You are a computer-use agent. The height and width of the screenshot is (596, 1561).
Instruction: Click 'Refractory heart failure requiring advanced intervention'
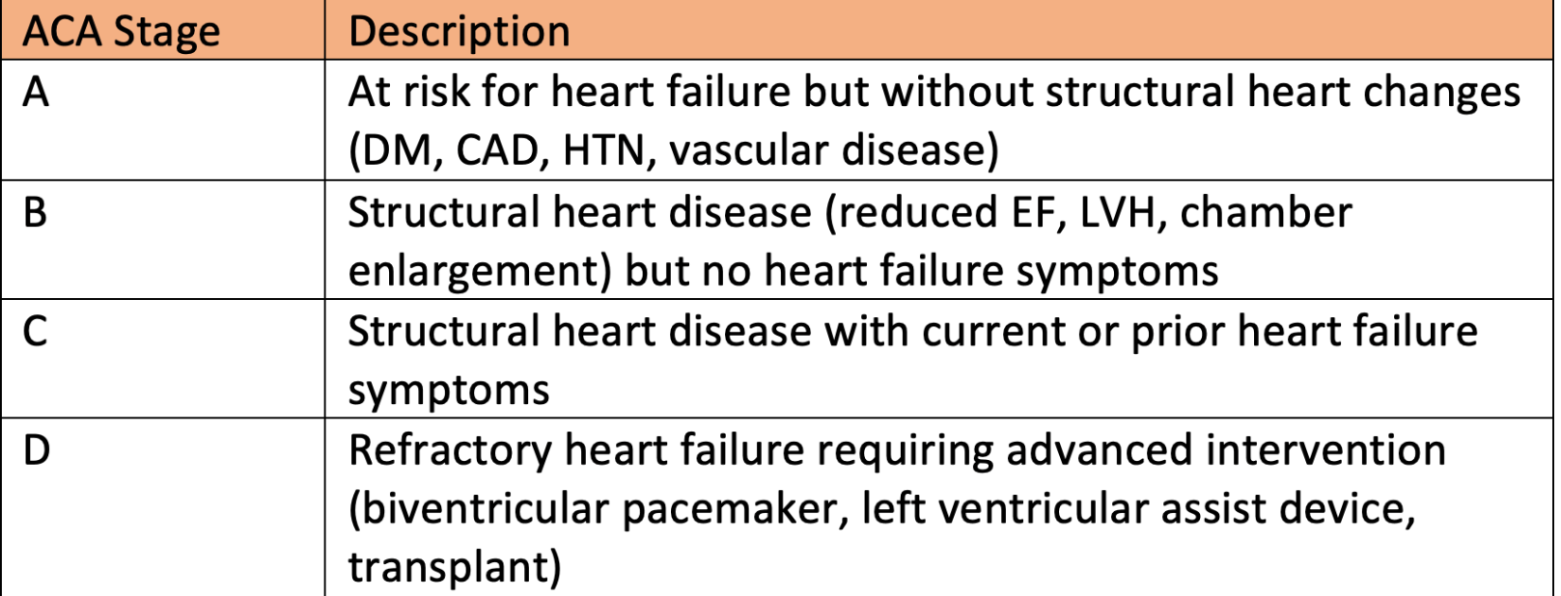[897, 451]
